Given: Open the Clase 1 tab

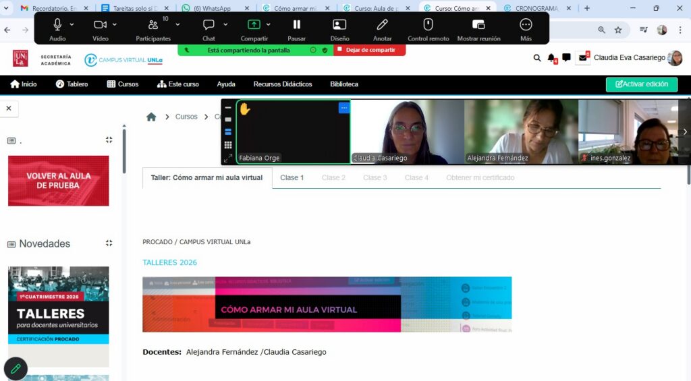Looking at the screenshot, I should (292, 178).
